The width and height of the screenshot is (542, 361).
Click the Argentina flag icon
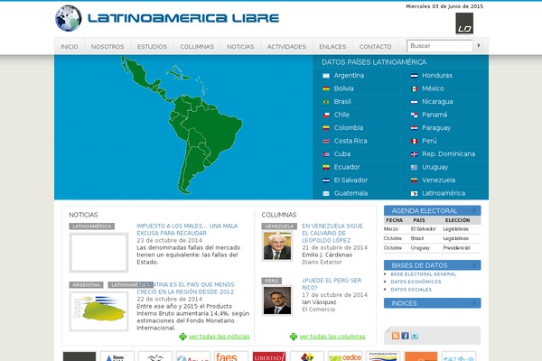coord(326,76)
